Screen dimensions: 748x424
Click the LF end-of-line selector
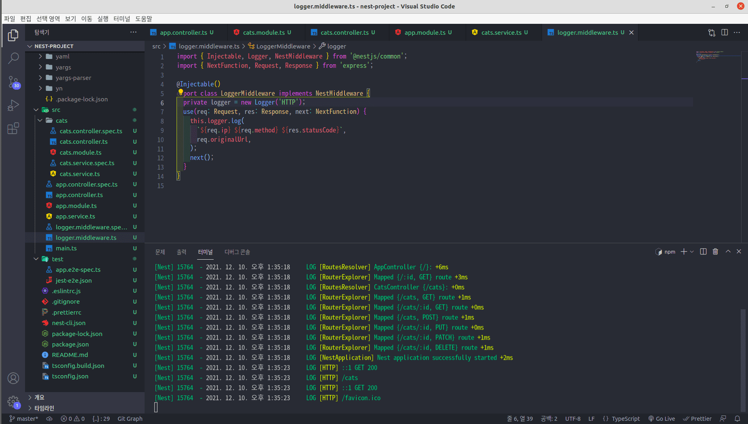click(591, 419)
